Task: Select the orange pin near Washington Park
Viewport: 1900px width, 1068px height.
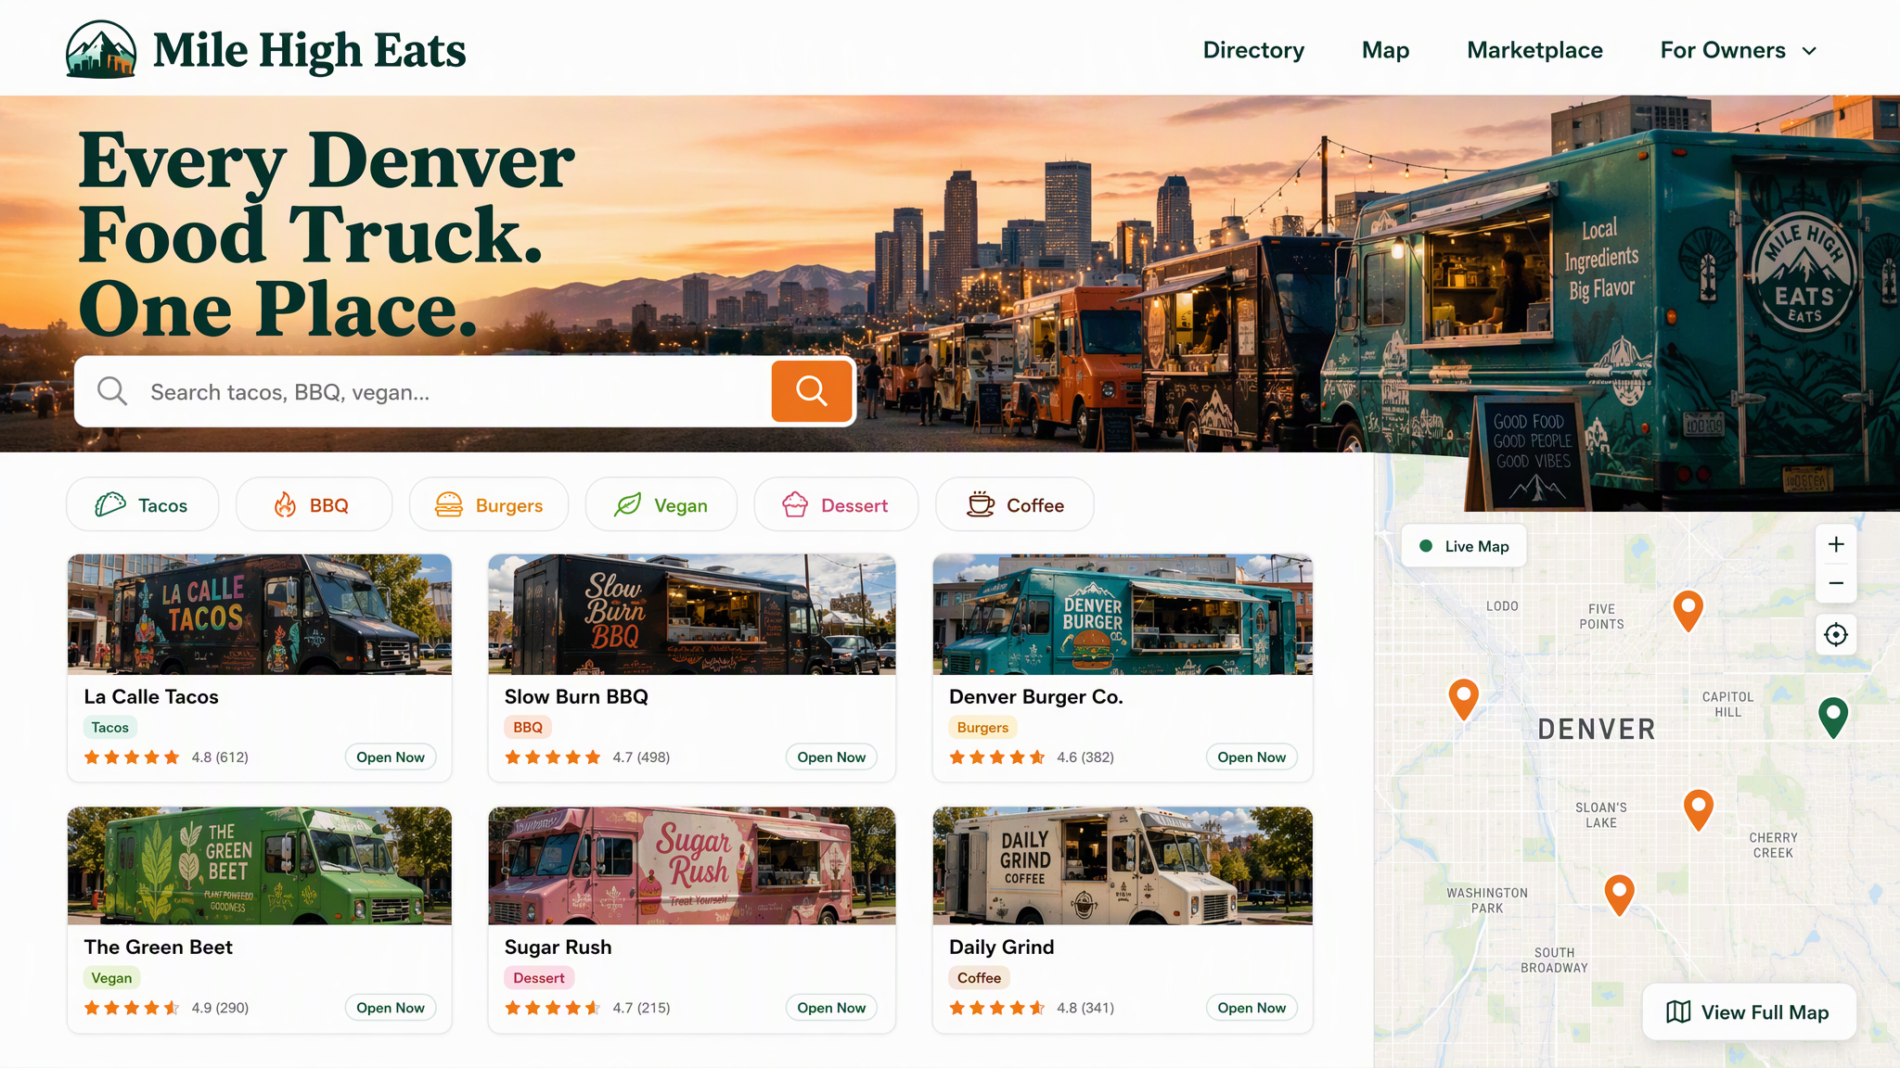Action: 1619,895
